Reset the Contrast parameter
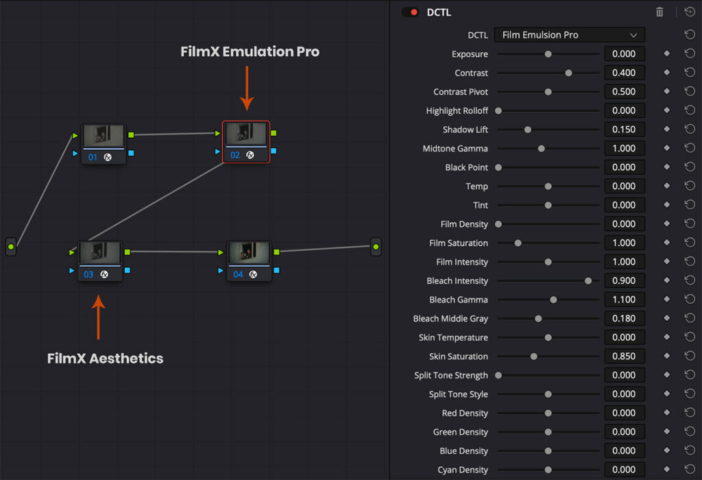The width and height of the screenshot is (702, 480). (690, 72)
